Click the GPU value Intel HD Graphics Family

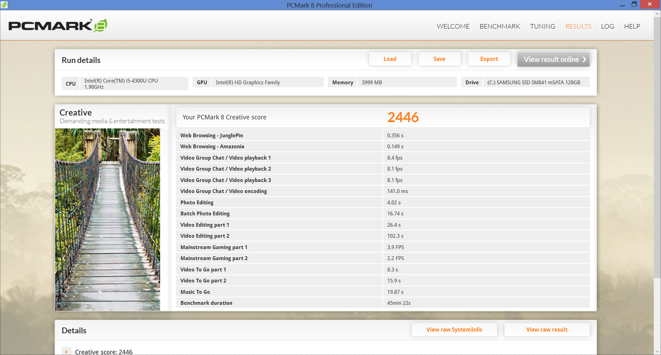tap(267, 82)
